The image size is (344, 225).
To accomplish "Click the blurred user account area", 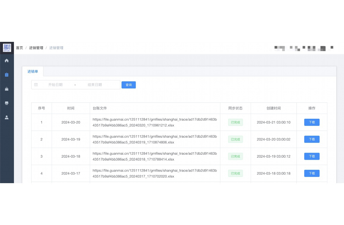I will [303, 48].
